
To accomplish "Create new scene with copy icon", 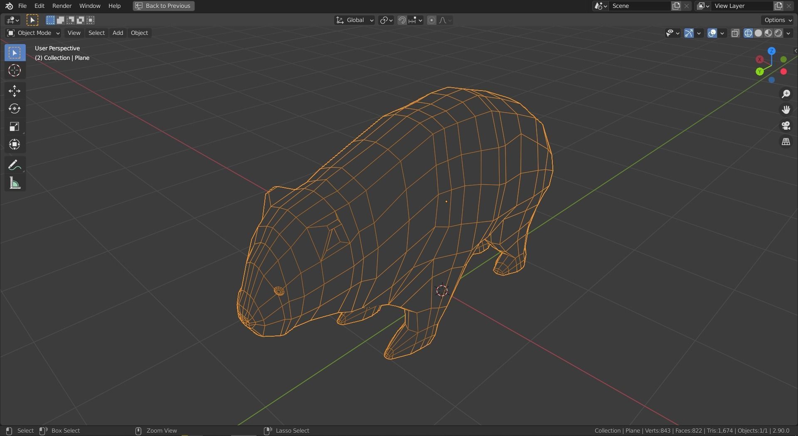I will coord(676,6).
